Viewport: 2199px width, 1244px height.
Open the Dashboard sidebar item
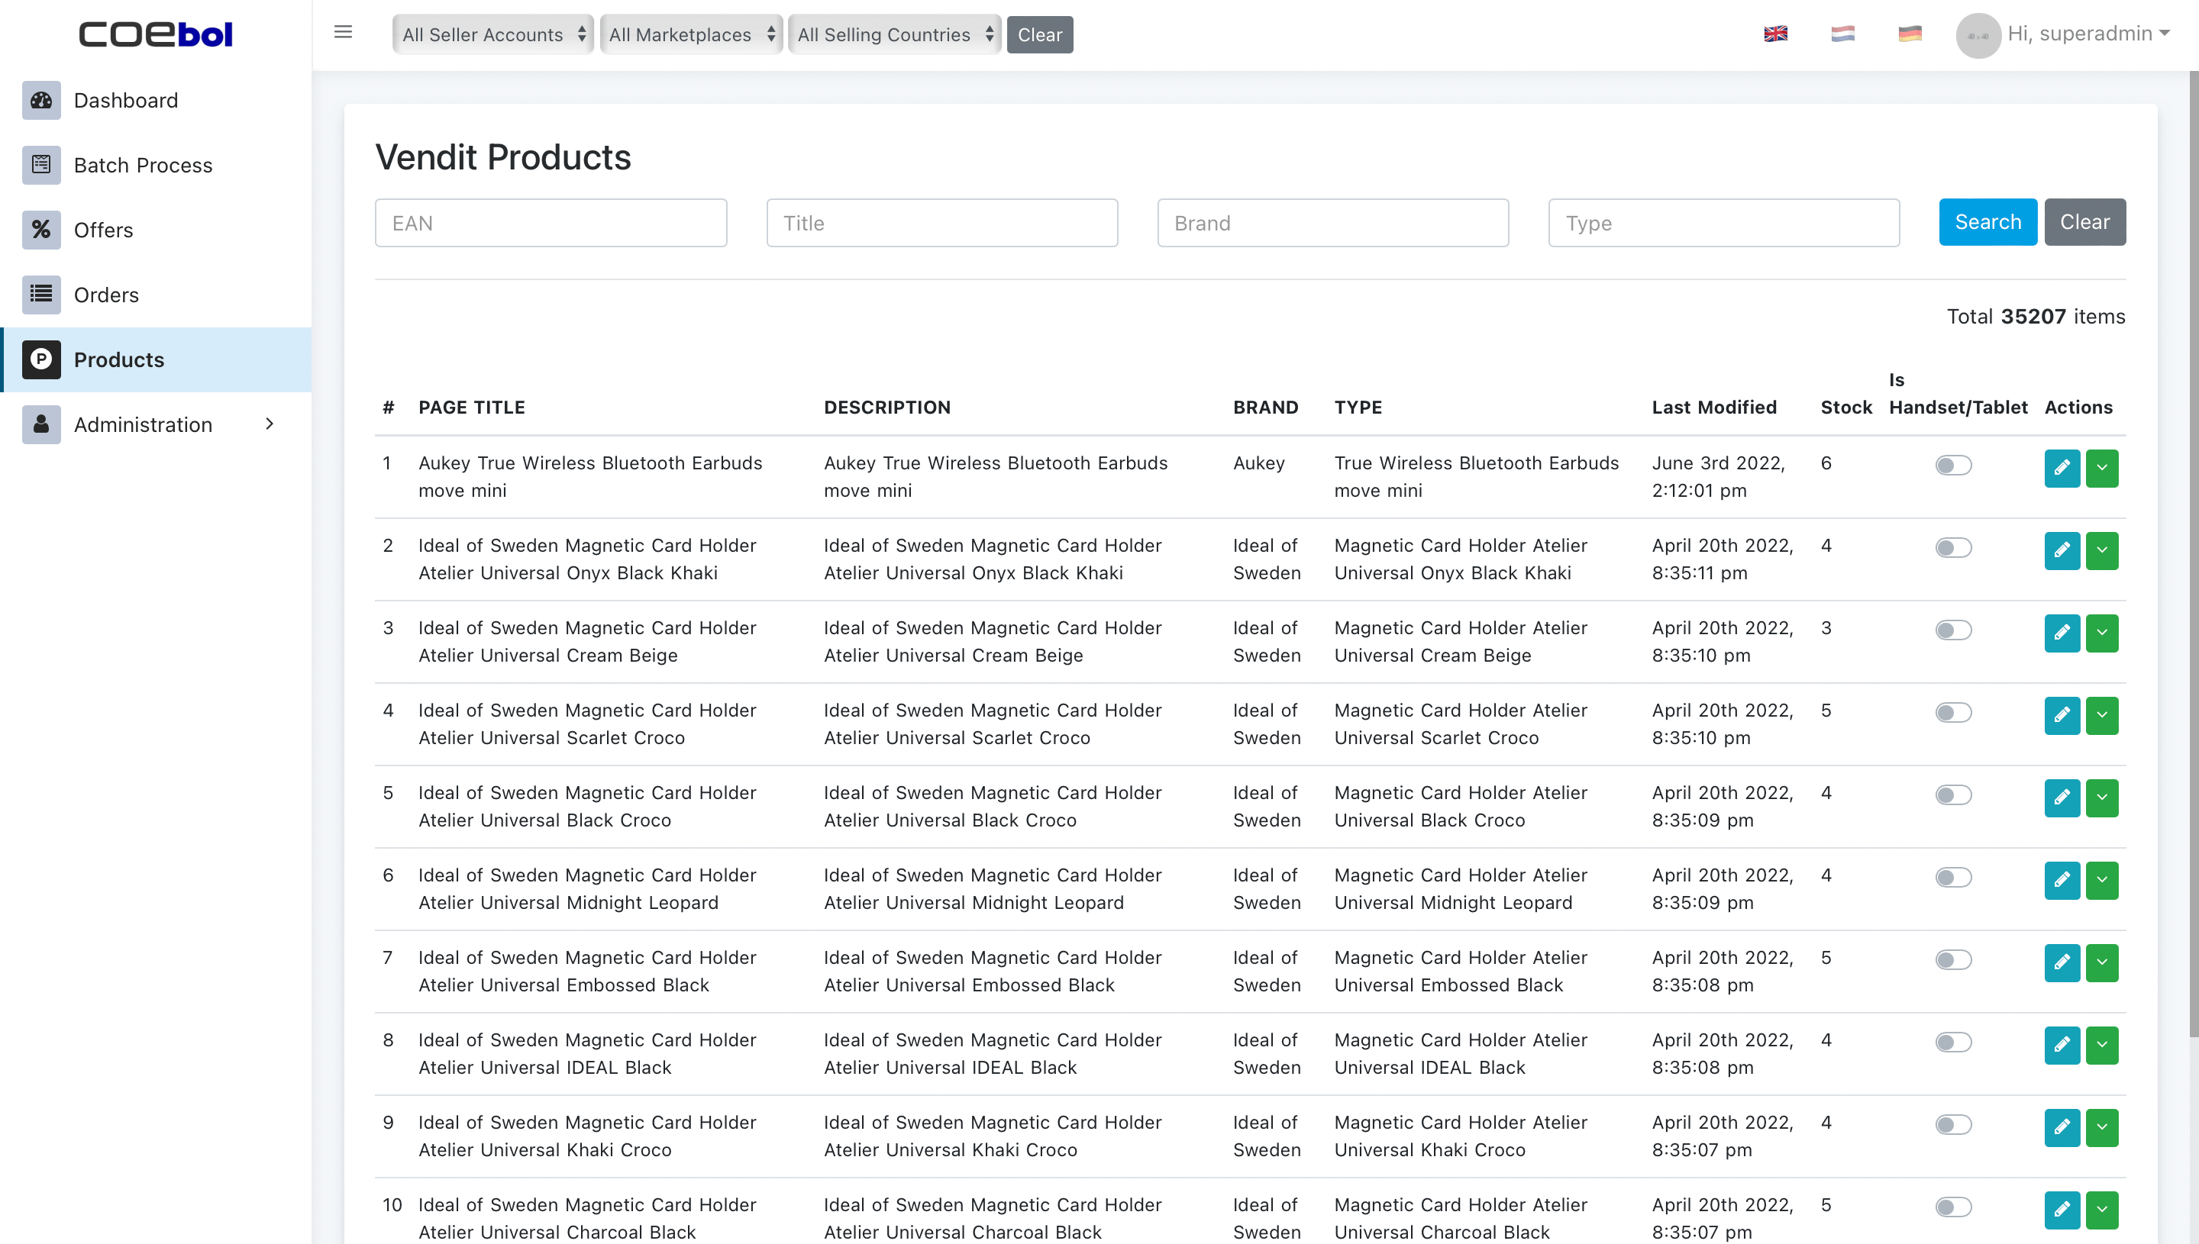pyautogui.click(x=157, y=100)
